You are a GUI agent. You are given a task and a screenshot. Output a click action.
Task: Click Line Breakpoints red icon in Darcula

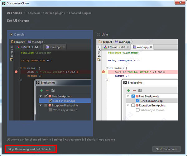click(x=50, y=96)
